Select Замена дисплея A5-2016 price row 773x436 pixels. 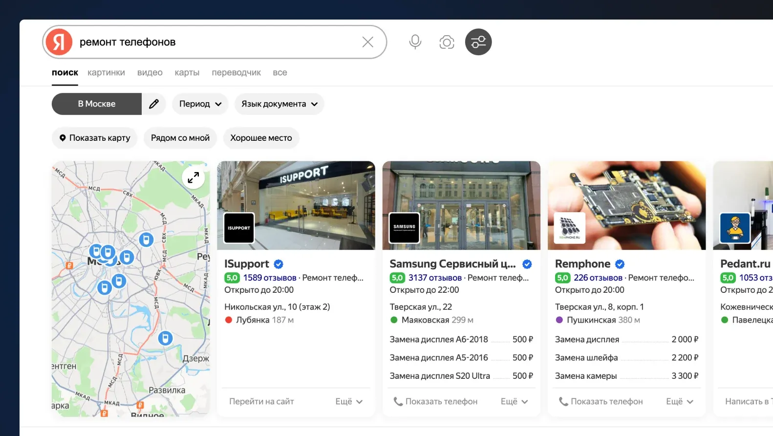(x=461, y=358)
